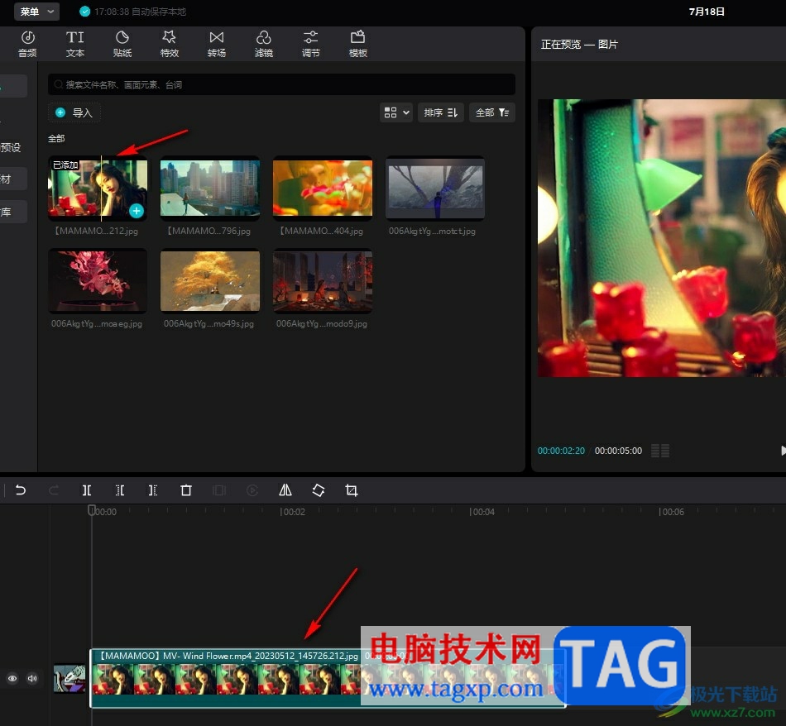This screenshot has height=726, width=786.
Task: Select the split clip tool
Action: coord(87,490)
